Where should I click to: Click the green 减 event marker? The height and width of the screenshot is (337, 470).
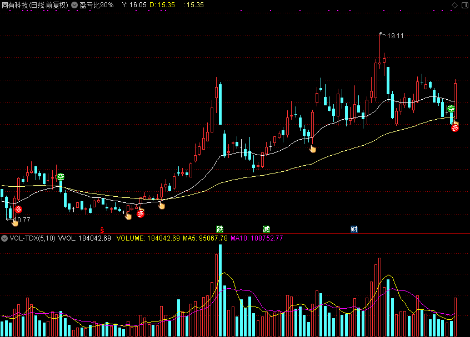(x=266, y=229)
